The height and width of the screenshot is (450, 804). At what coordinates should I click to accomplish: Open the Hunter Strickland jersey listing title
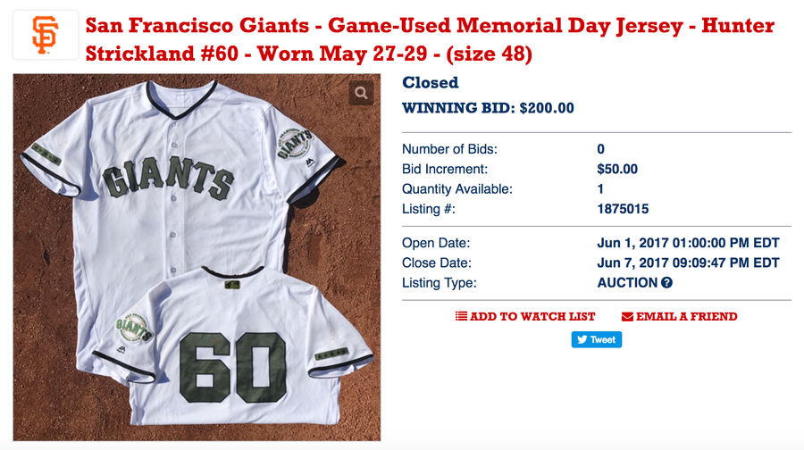[x=430, y=39]
